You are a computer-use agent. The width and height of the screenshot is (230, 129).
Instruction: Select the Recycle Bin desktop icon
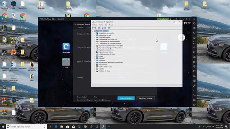(x=4, y=6)
